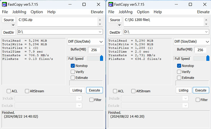Click Elevate in right window menu bar
This screenshot has height=129, width=211.
click(x=203, y=12)
